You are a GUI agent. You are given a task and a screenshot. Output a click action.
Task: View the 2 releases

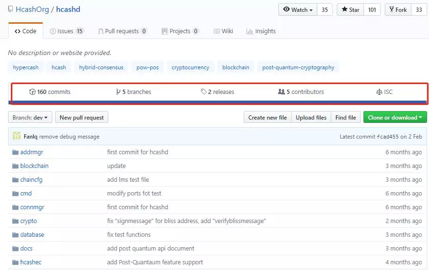[218, 92]
